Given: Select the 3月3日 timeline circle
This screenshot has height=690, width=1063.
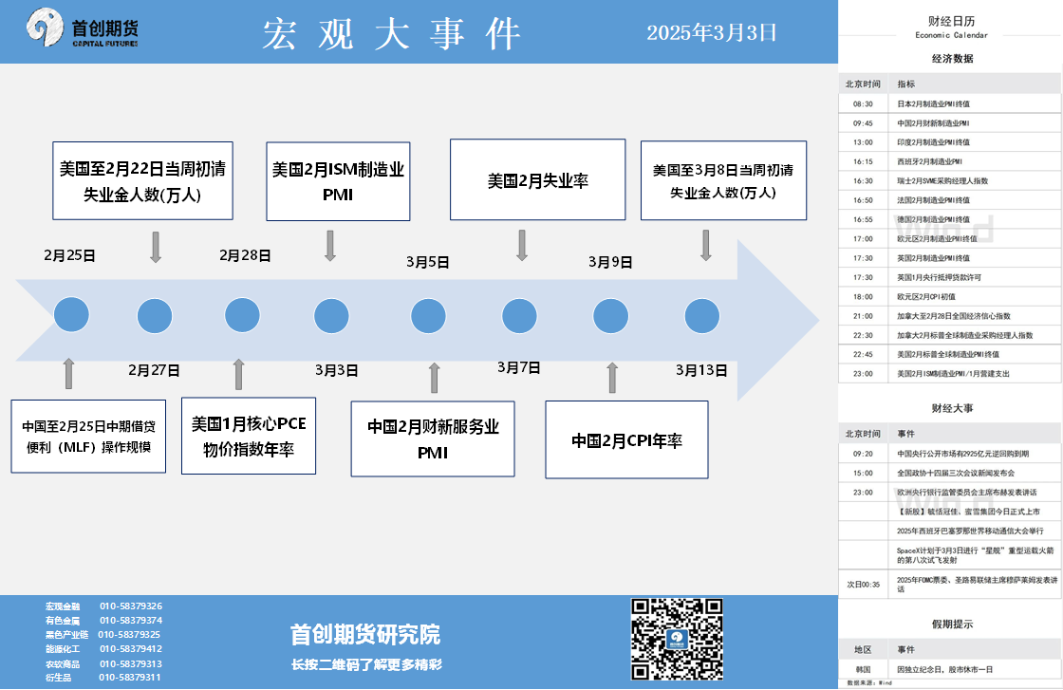Looking at the screenshot, I should pos(331,315).
